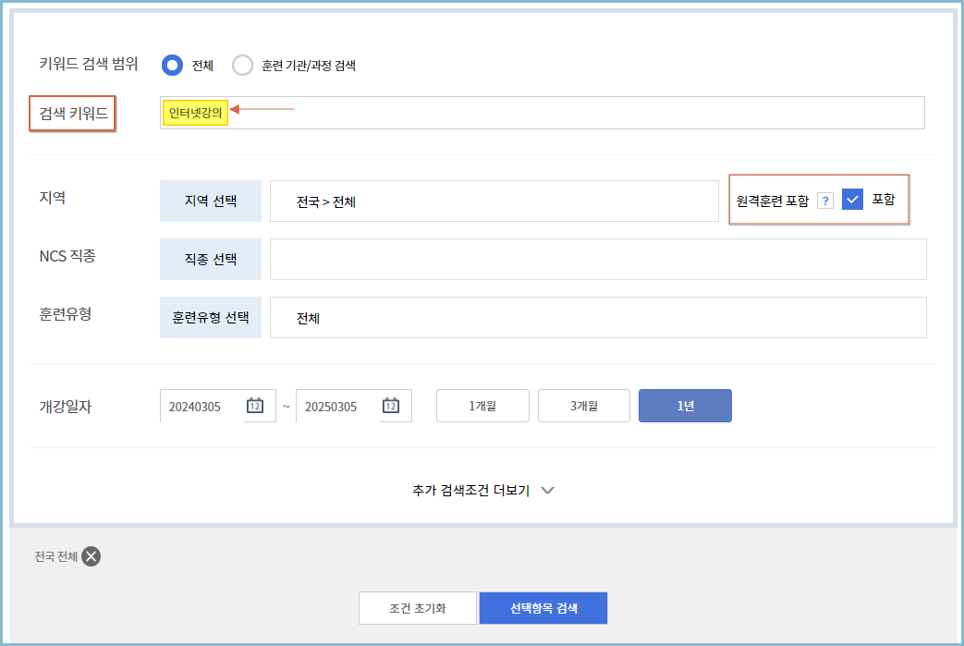This screenshot has height=646, width=964.
Task: Click the highlighted 인터넷강의 keyword field
Action: click(x=194, y=111)
